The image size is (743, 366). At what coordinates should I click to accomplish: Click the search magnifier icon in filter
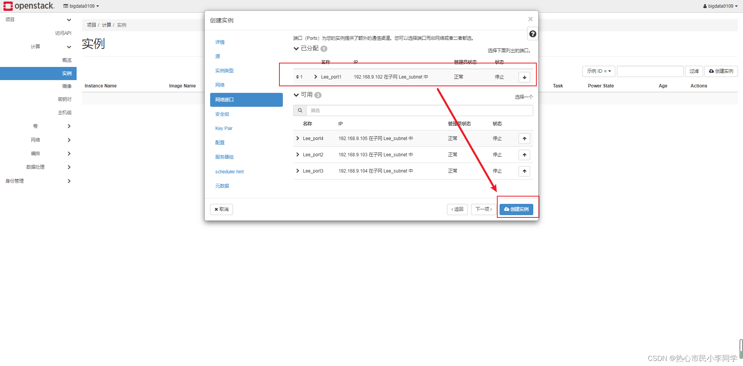[300, 110]
